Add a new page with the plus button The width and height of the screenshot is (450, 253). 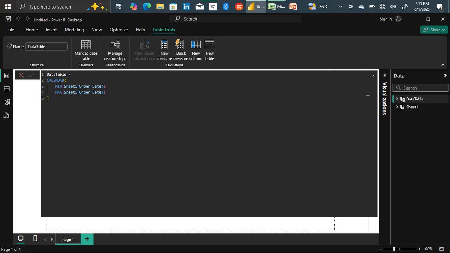87,239
